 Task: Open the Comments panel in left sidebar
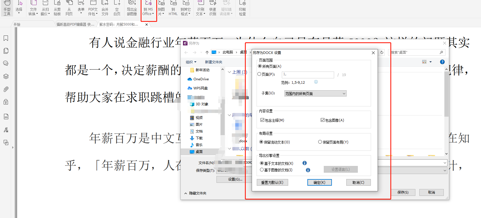(x=6, y=63)
